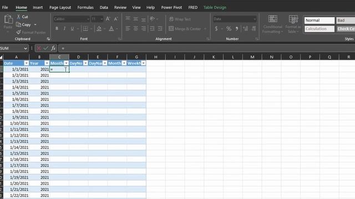Click Merge & Center
Image resolution: width=355 pixels, height=199 pixels.
click(x=185, y=29)
